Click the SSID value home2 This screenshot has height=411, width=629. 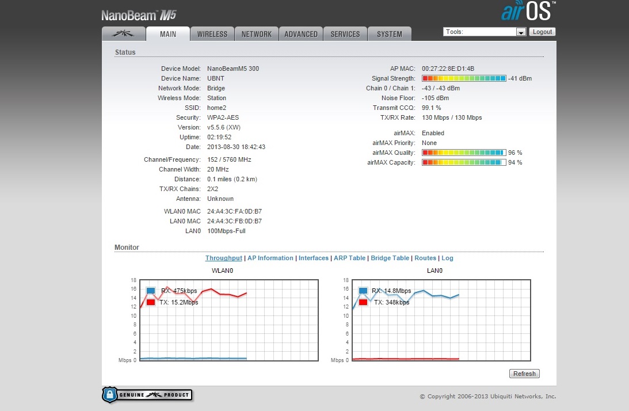[216, 108]
